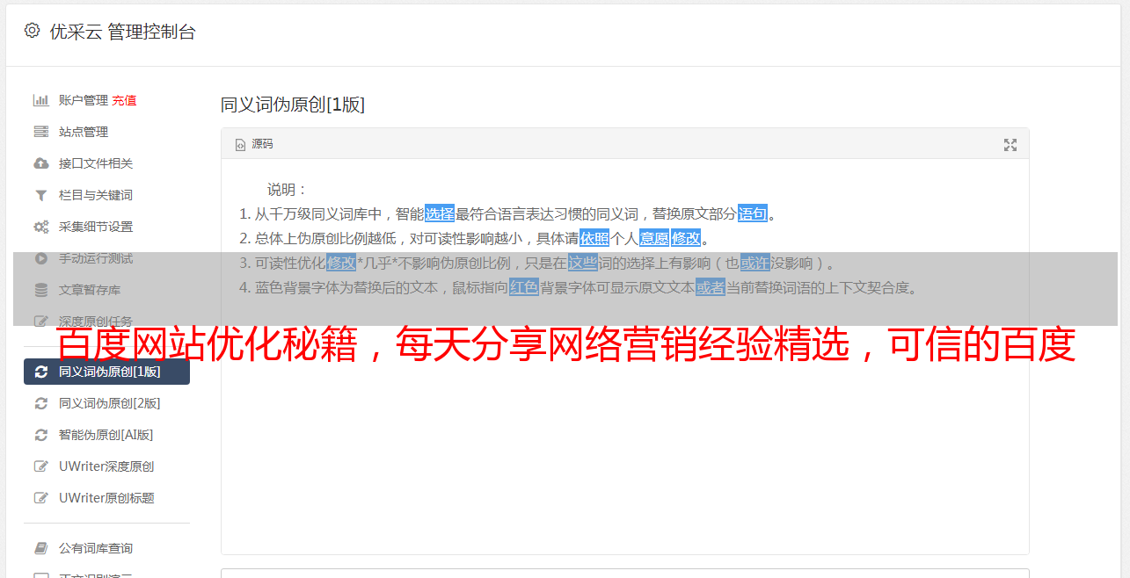
Task: Click the refresh icon for 同义词伪原创[2版]
Action: coord(40,403)
